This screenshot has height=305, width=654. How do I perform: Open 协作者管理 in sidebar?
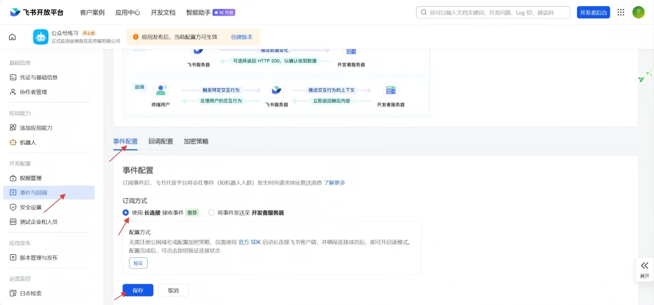pyautogui.click(x=48, y=92)
